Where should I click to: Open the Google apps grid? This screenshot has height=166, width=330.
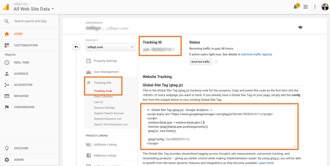pyautogui.click(x=306, y=7)
